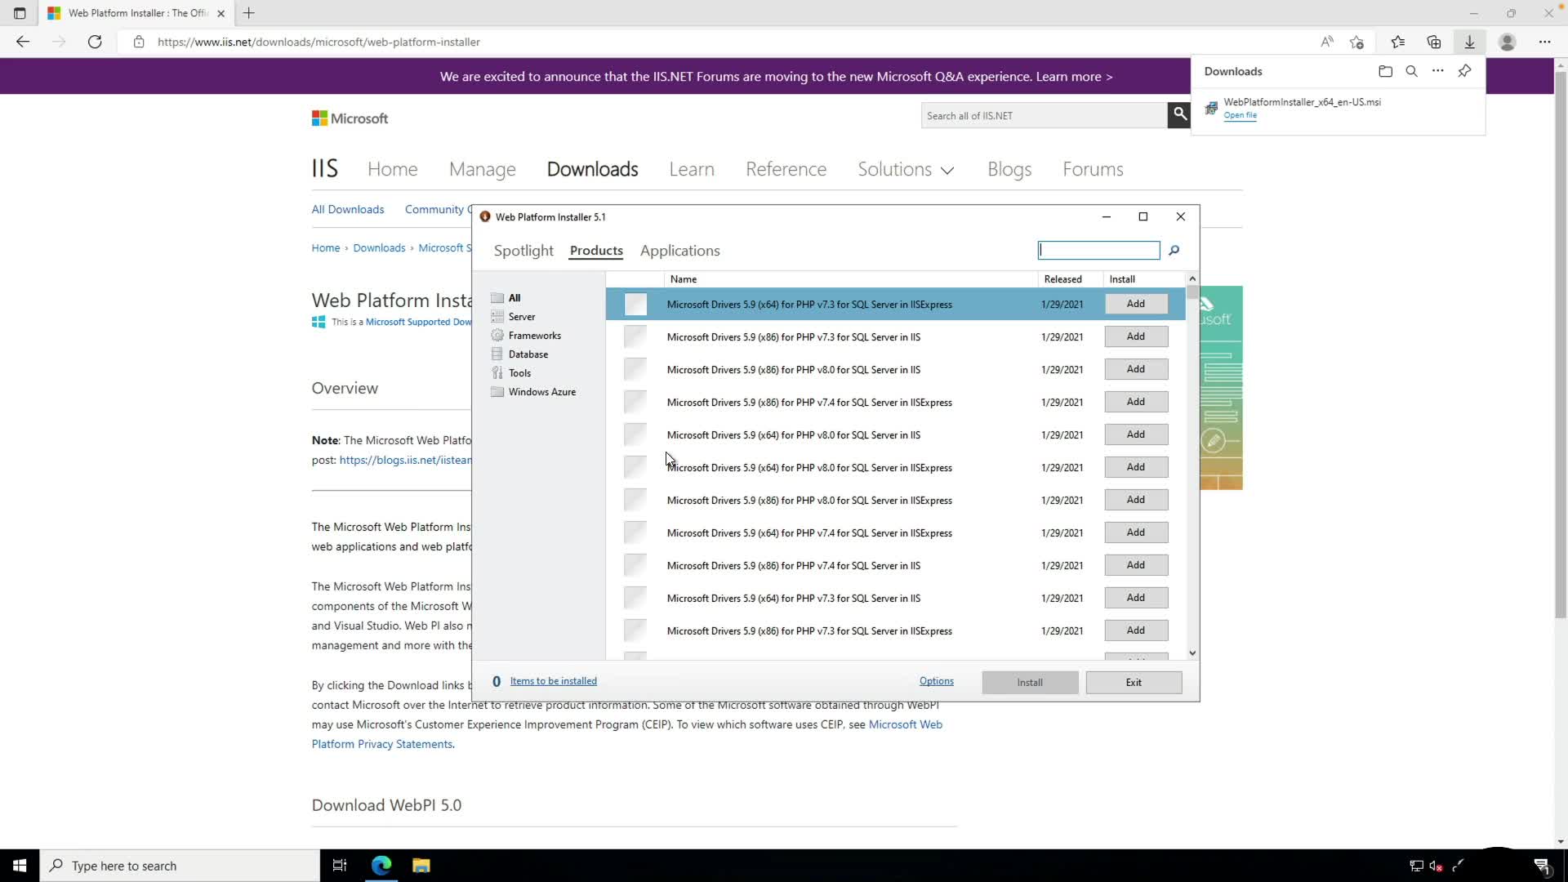Click the installer search text field

1098,251
